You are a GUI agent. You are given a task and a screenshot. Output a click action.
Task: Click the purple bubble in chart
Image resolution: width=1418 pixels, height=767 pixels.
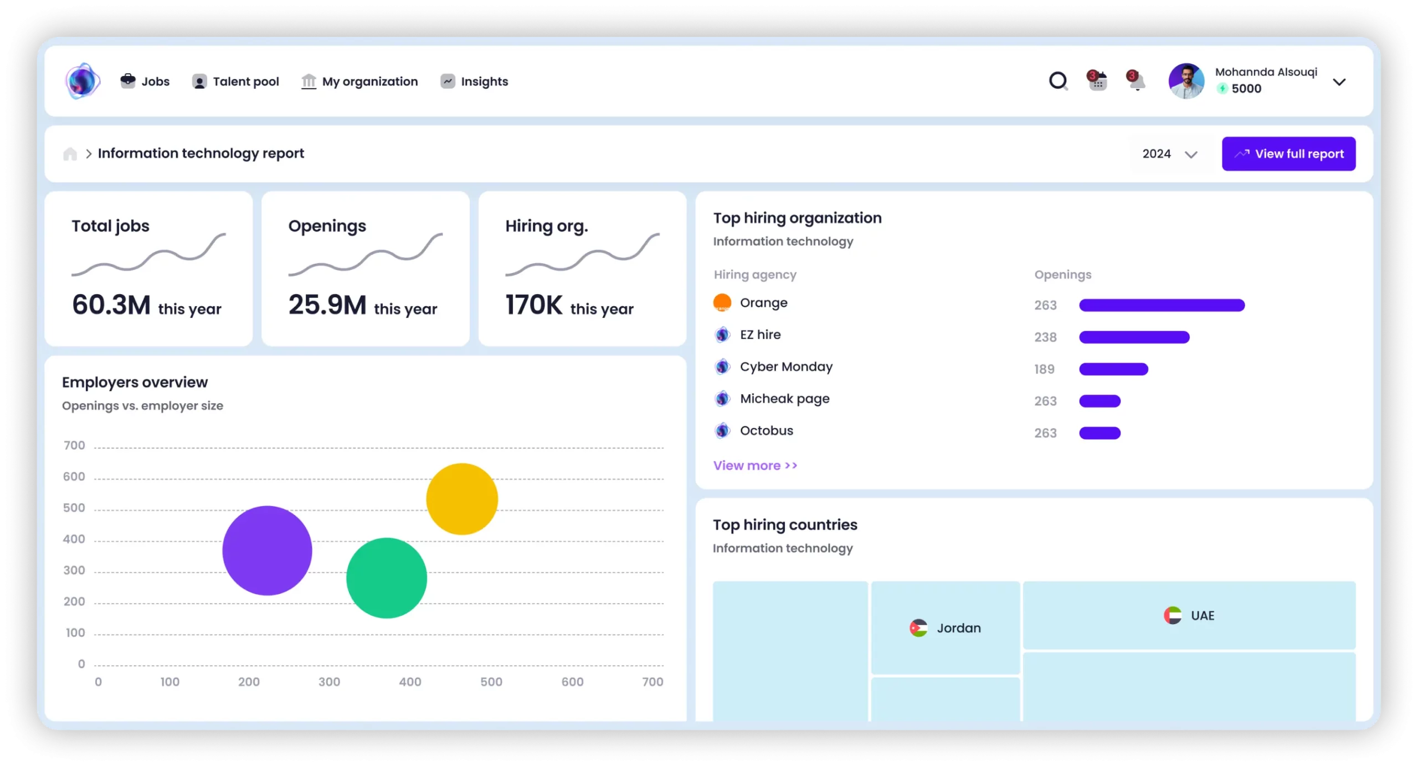pyautogui.click(x=267, y=550)
